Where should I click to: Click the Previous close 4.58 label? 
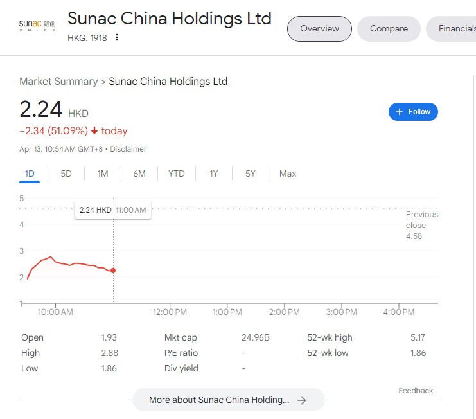pyautogui.click(x=421, y=226)
